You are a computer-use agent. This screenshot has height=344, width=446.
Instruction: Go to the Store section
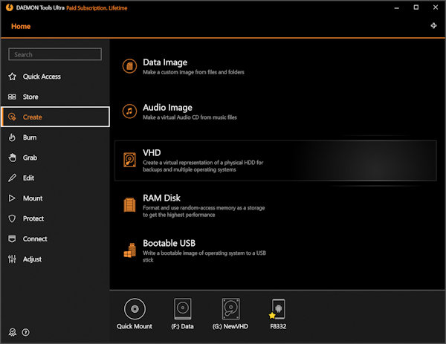[x=55, y=97]
